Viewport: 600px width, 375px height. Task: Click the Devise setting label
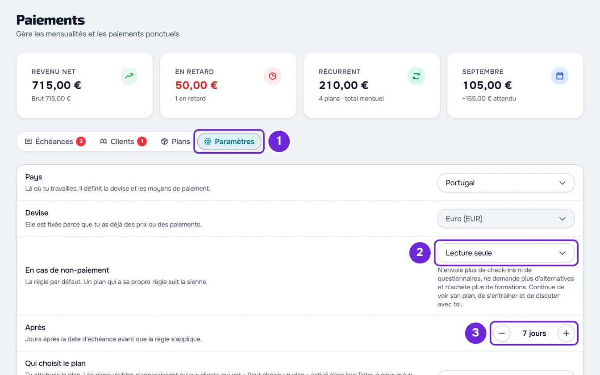(37, 213)
